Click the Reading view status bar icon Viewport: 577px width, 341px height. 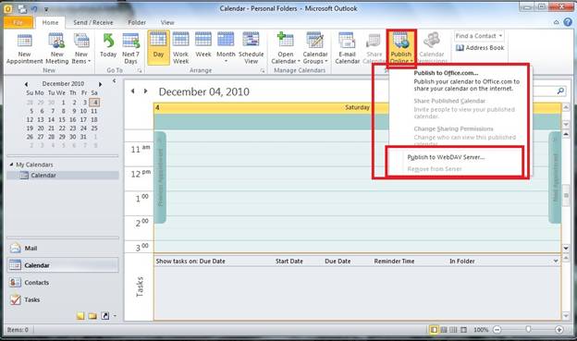[463, 330]
